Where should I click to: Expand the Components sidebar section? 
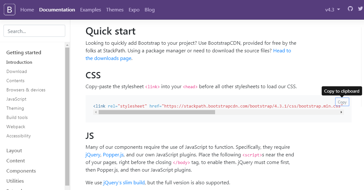pyautogui.click(x=21, y=171)
